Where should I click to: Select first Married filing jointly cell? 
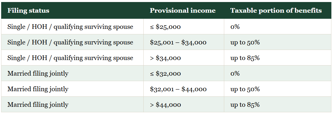point(72,73)
